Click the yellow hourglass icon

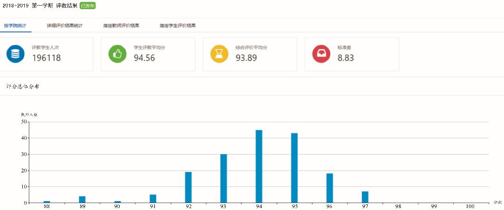tap(219, 54)
